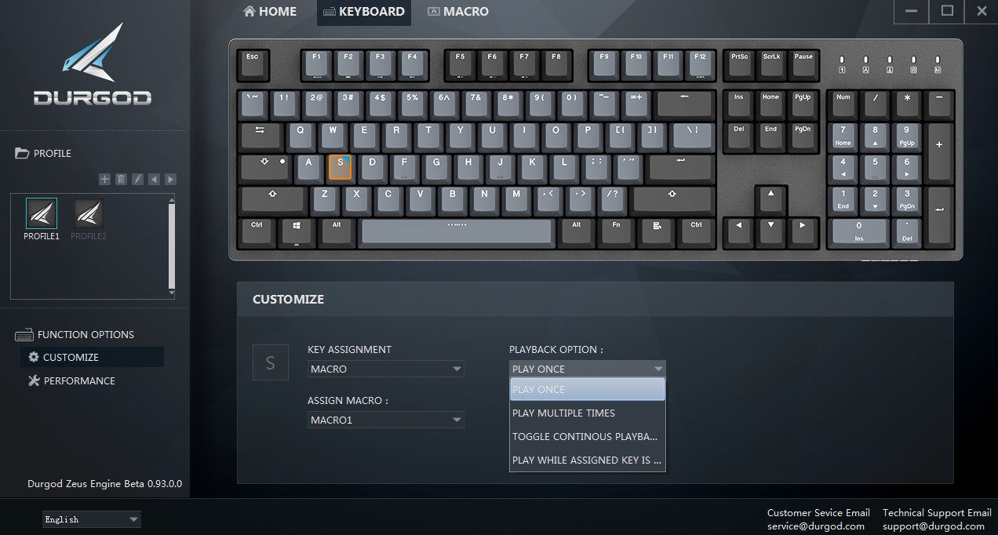Select the PROFILE2 thumbnail
This screenshot has height=535, width=998.
click(x=89, y=219)
